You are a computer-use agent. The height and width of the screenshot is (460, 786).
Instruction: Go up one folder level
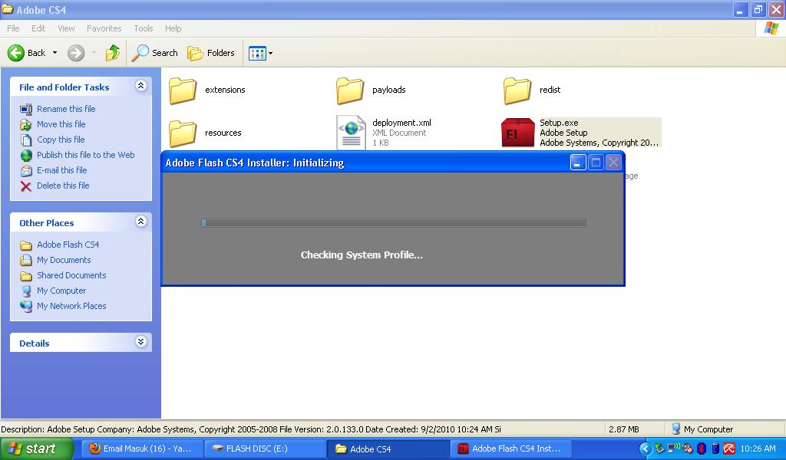(113, 53)
